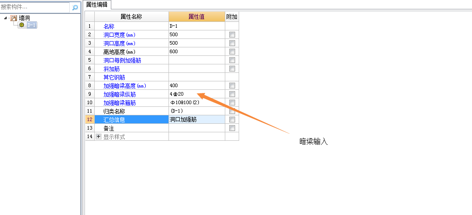Click the magnifier search icon
The height and width of the screenshot is (215, 472).
click(75, 7)
